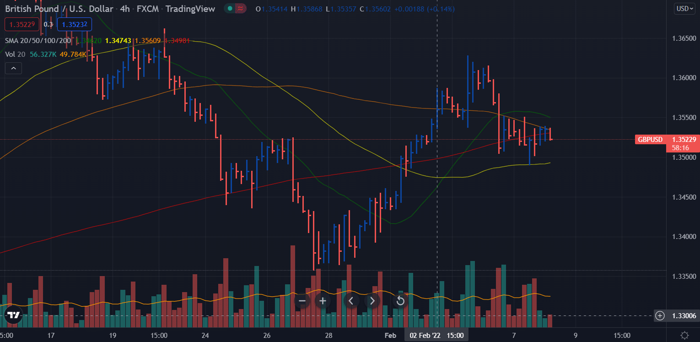
Task: Click the red SMA value 1.34981
Action: point(177,41)
